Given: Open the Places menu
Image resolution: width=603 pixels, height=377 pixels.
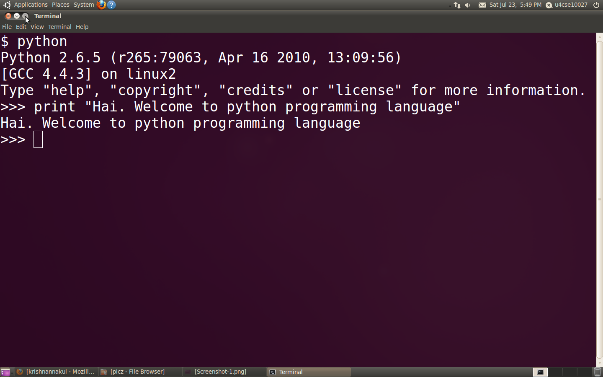Looking at the screenshot, I should pos(61,5).
